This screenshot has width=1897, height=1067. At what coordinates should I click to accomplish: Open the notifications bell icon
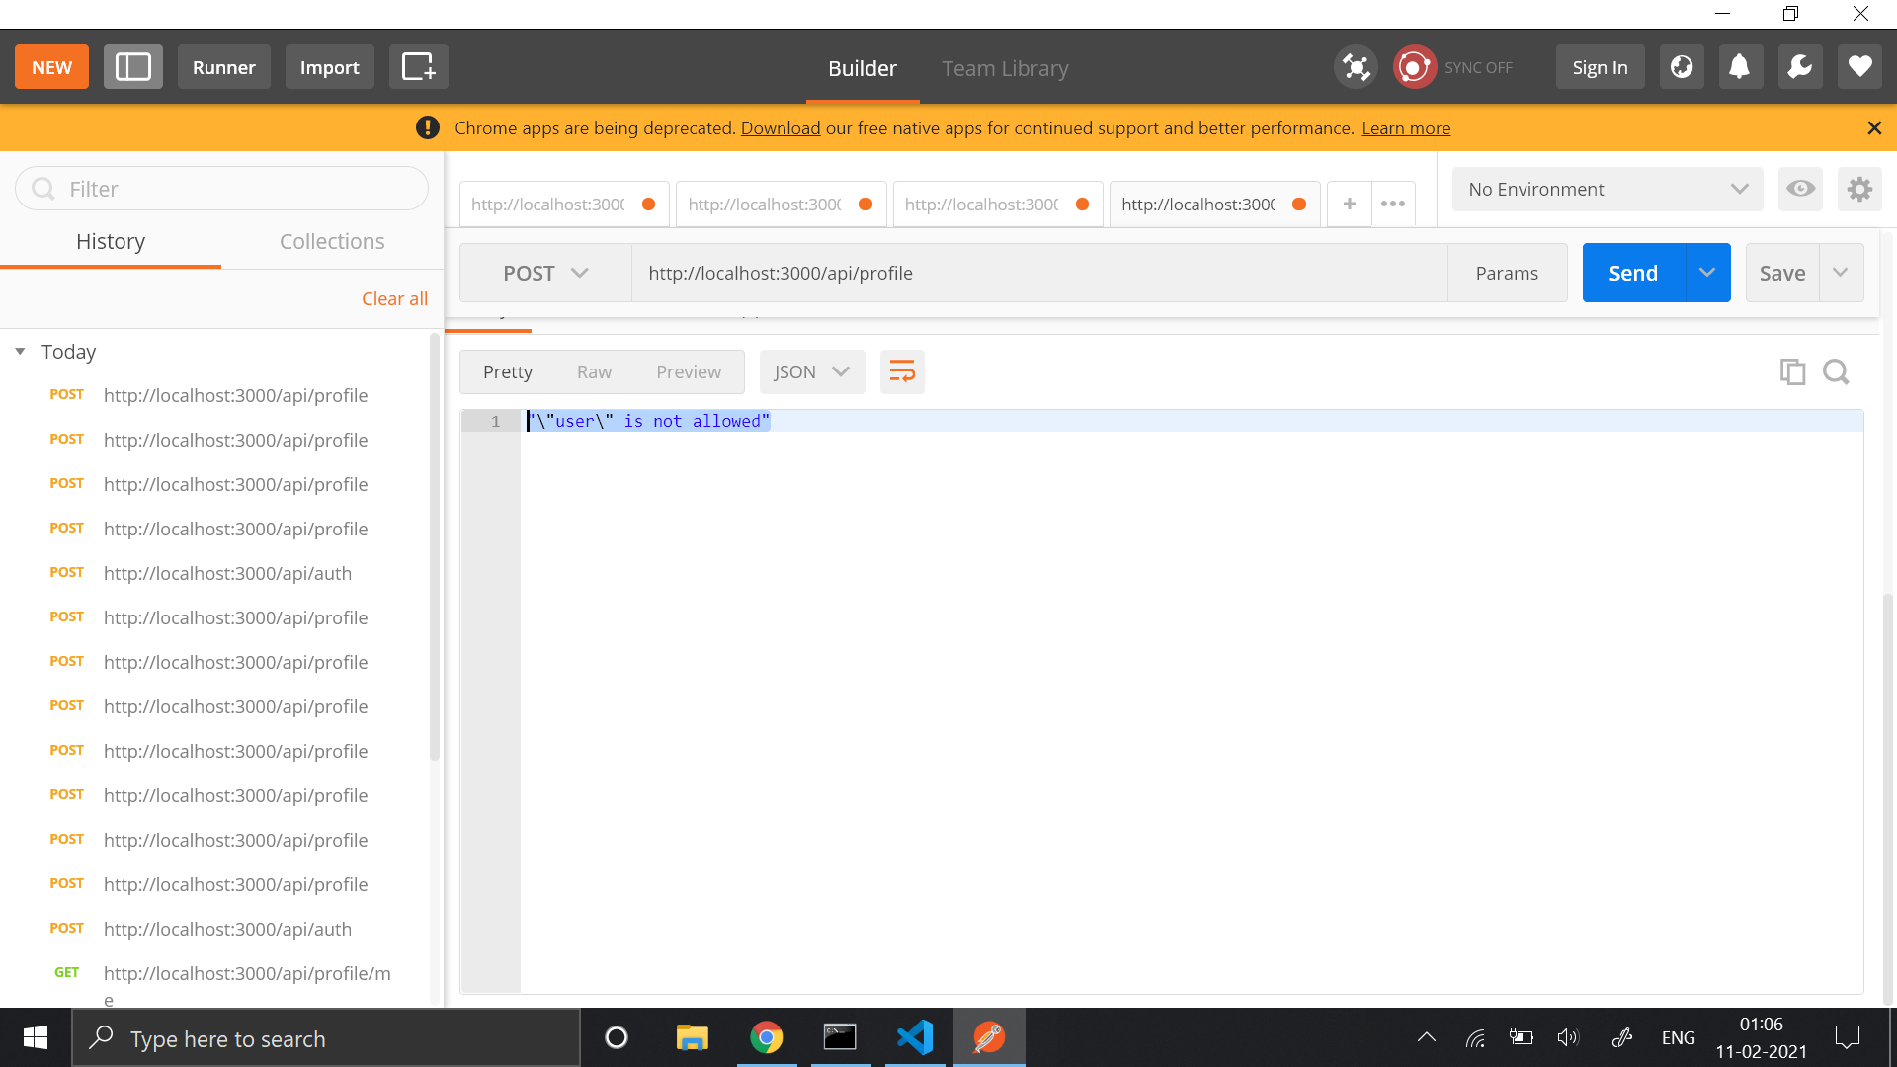(1740, 67)
